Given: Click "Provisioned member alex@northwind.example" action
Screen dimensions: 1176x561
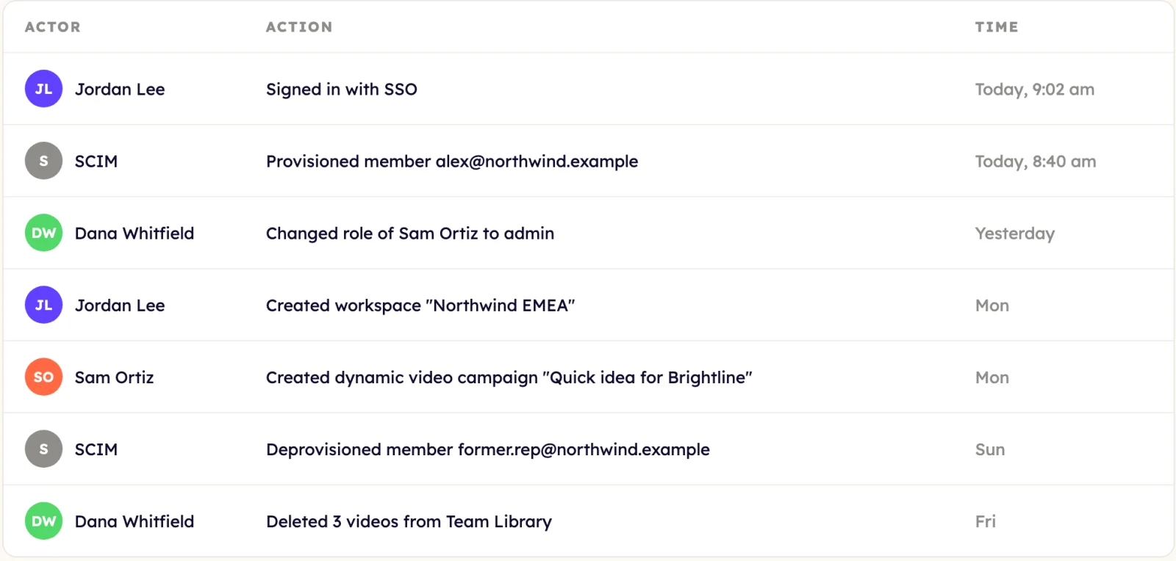Looking at the screenshot, I should coord(452,161).
